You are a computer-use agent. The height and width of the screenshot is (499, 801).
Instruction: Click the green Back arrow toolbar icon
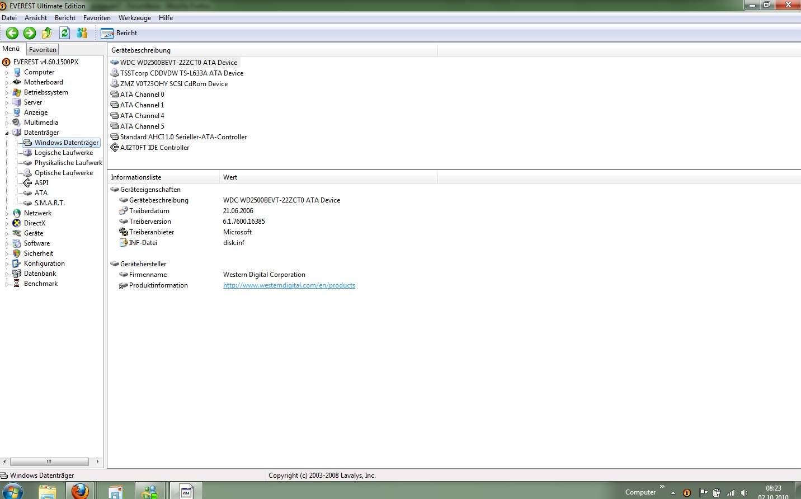click(12, 33)
